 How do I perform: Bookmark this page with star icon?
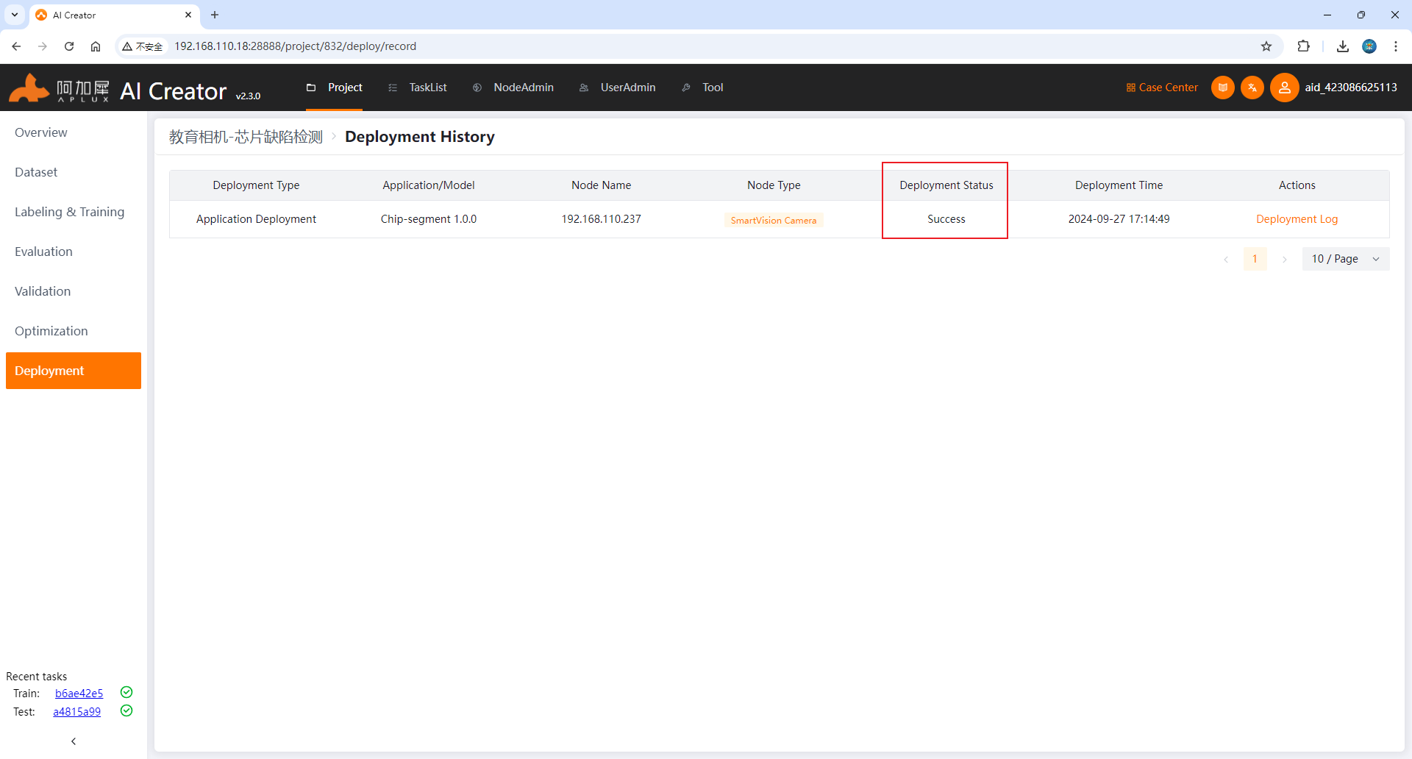(x=1266, y=46)
